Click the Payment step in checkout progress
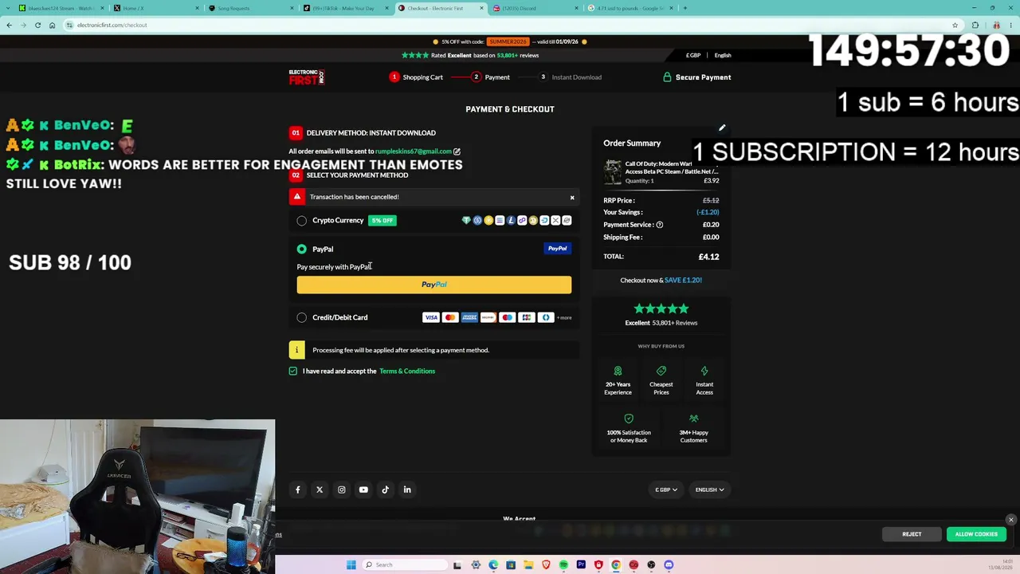This screenshot has width=1020, height=574. (x=491, y=77)
